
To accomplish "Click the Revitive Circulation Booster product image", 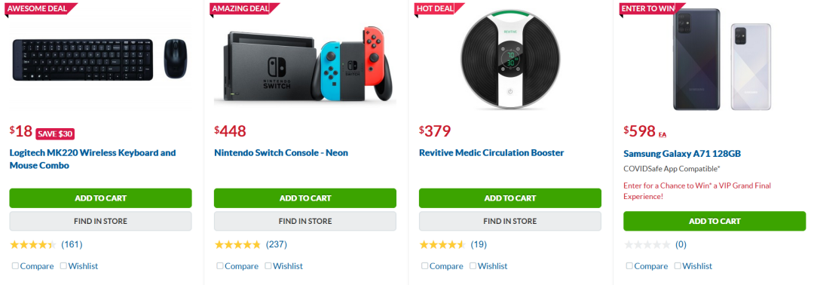I will (x=510, y=60).
